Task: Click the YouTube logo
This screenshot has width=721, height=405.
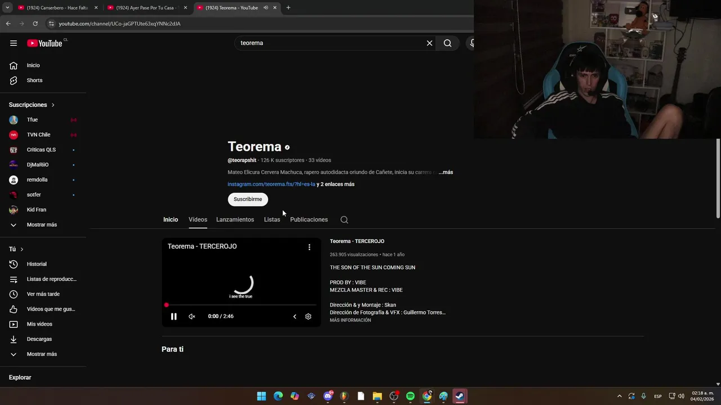Action: click(44, 43)
